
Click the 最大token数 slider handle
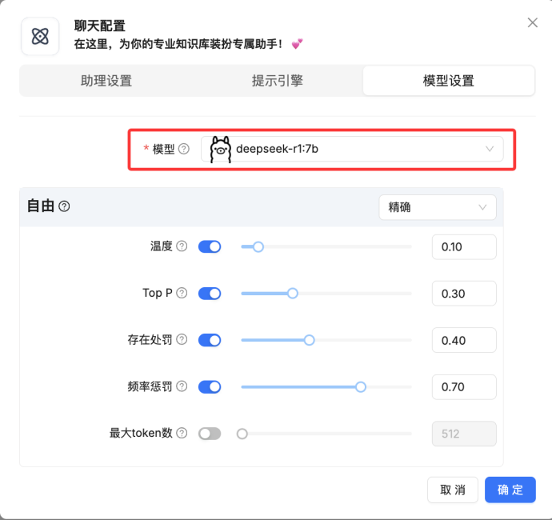coord(242,434)
